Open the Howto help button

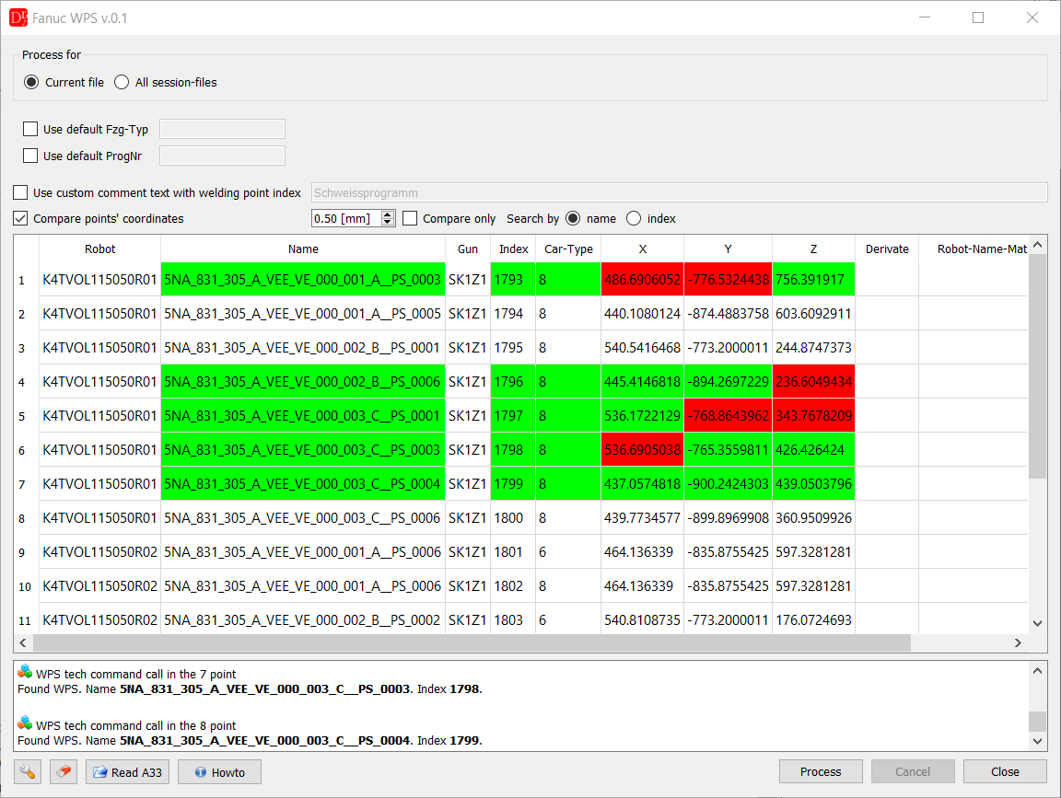click(219, 771)
